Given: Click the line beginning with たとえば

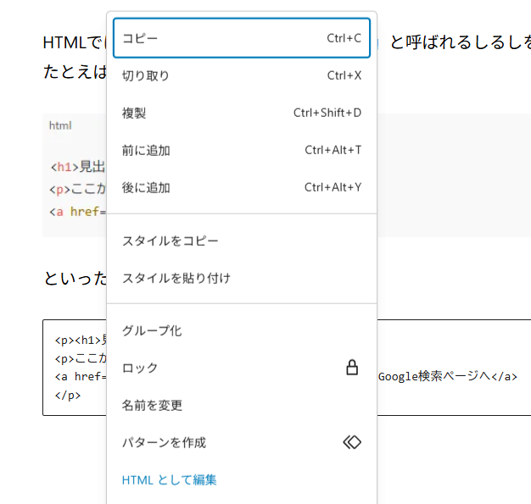Looking at the screenshot, I should 75,72.
